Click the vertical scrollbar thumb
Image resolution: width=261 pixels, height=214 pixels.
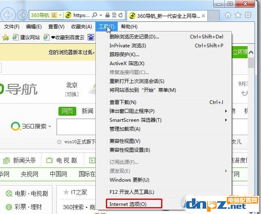coord(251,63)
